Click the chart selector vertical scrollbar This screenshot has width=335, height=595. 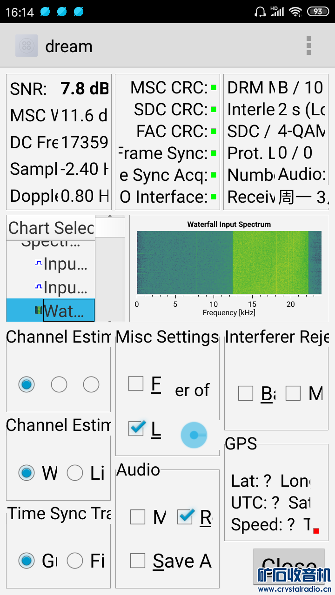(x=110, y=268)
